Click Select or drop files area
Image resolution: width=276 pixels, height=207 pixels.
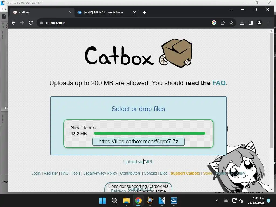click(x=138, y=109)
